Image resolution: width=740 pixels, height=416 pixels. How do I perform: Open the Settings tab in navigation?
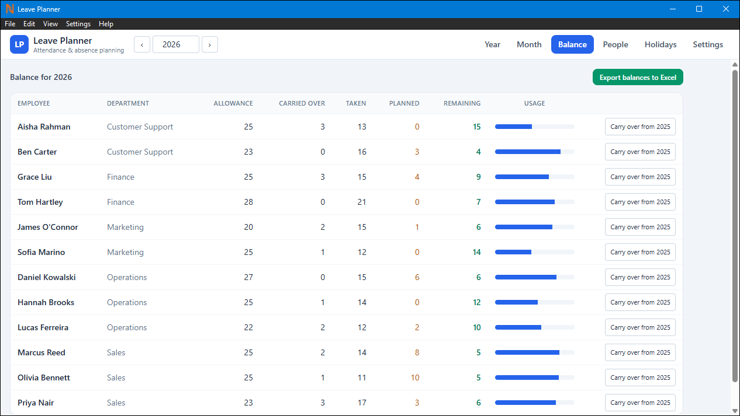(708, 44)
